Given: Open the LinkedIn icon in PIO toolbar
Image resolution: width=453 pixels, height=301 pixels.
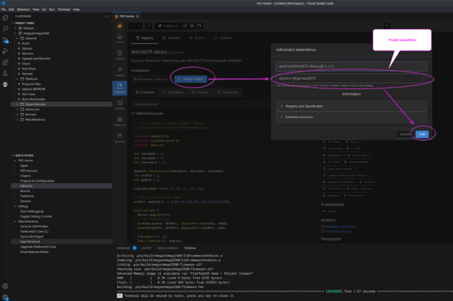Looking at the screenshot, I should coord(192,26).
